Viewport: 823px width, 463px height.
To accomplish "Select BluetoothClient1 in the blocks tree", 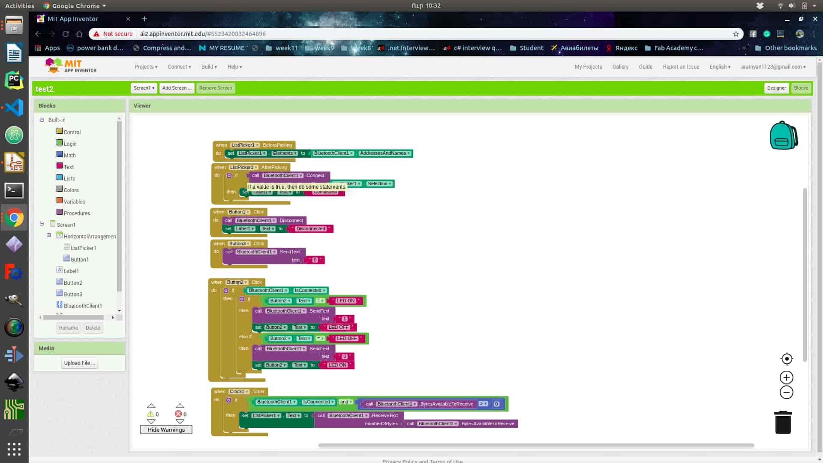I will coord(82,306).
